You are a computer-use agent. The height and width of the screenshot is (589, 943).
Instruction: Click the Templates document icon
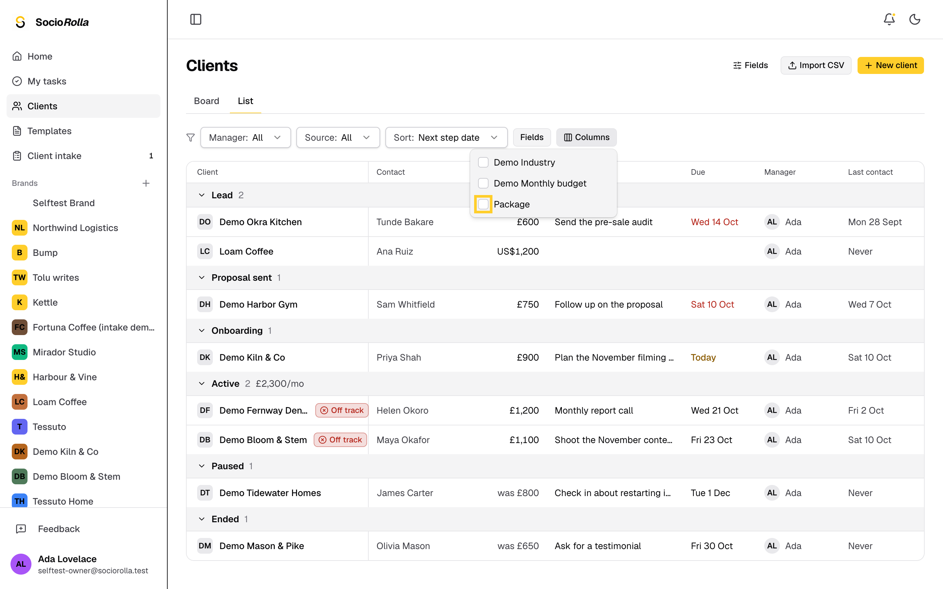[x=17, y=131]
